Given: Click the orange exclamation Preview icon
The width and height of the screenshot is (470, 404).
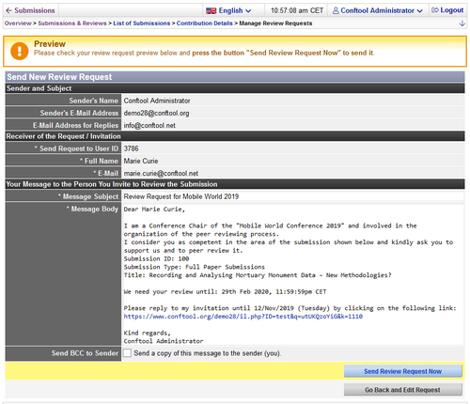Looking at the screenshot, I should point(20,51).
